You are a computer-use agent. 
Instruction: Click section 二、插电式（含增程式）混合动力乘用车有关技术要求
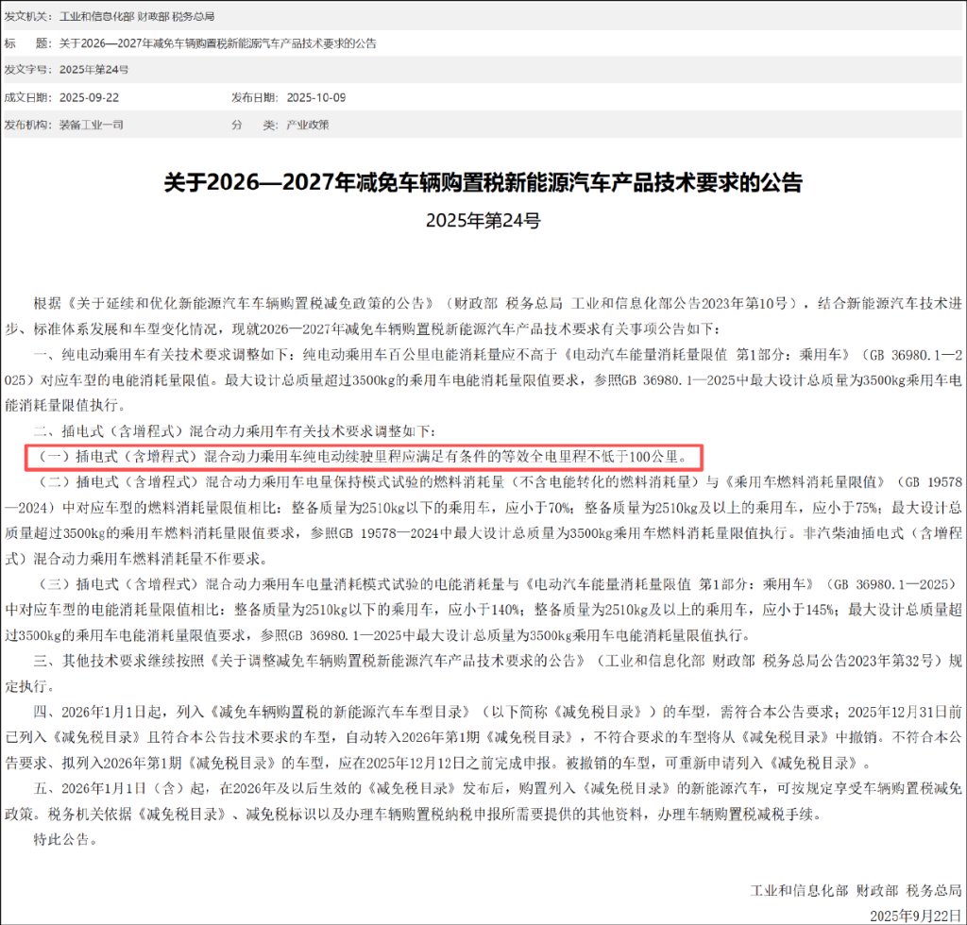click(234, 430)
